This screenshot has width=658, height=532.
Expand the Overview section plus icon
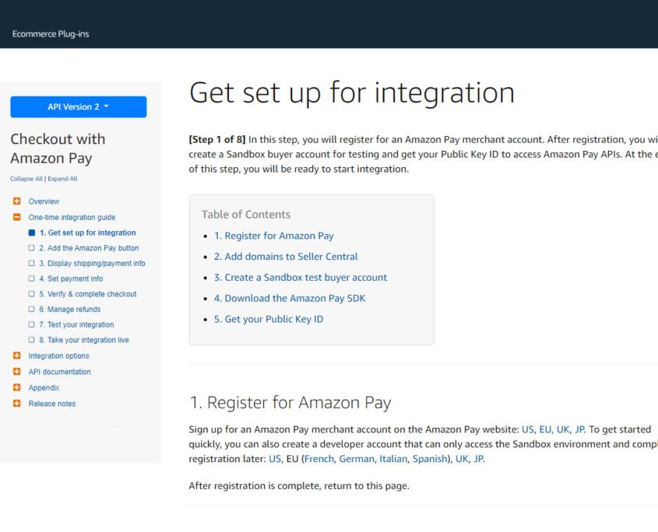(16, 201)
